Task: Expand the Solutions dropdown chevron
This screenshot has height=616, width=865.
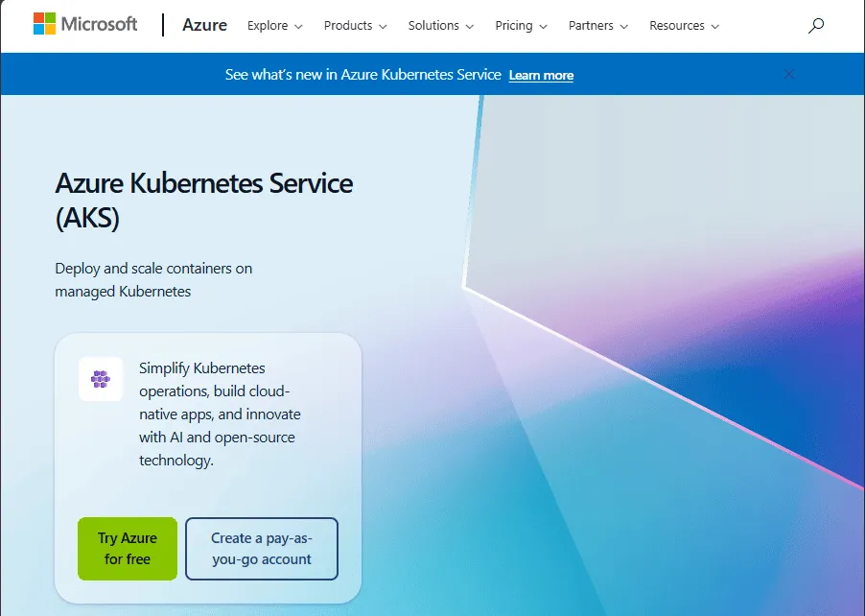Action: tap(469, 26)
